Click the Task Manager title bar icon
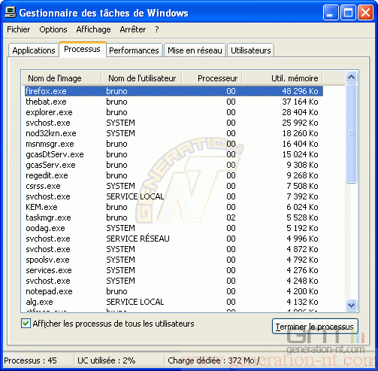The height and width of the screenshot is (371, 378). pyautogui.click(x=11, y=12)
